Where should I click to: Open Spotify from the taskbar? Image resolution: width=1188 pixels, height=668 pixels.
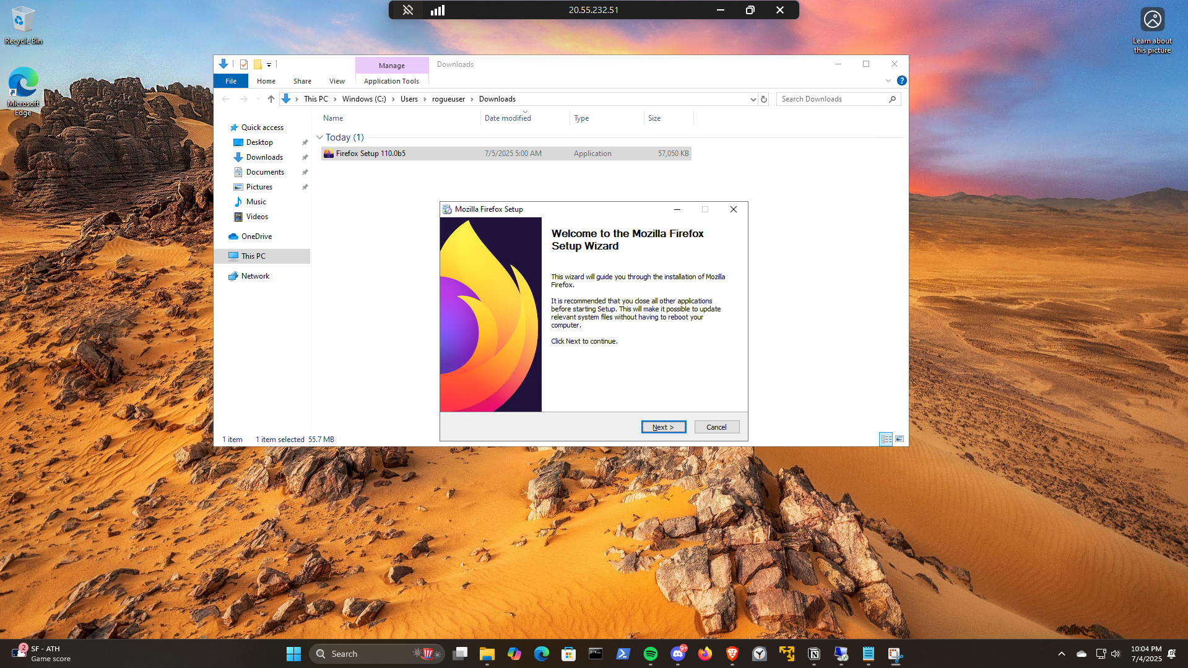point(650,654)
